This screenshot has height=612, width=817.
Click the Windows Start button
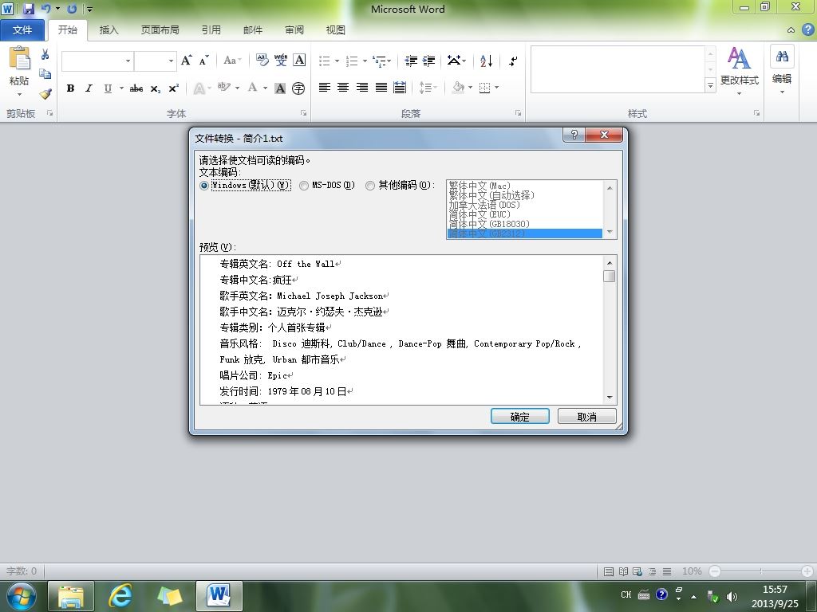(20, 596)
